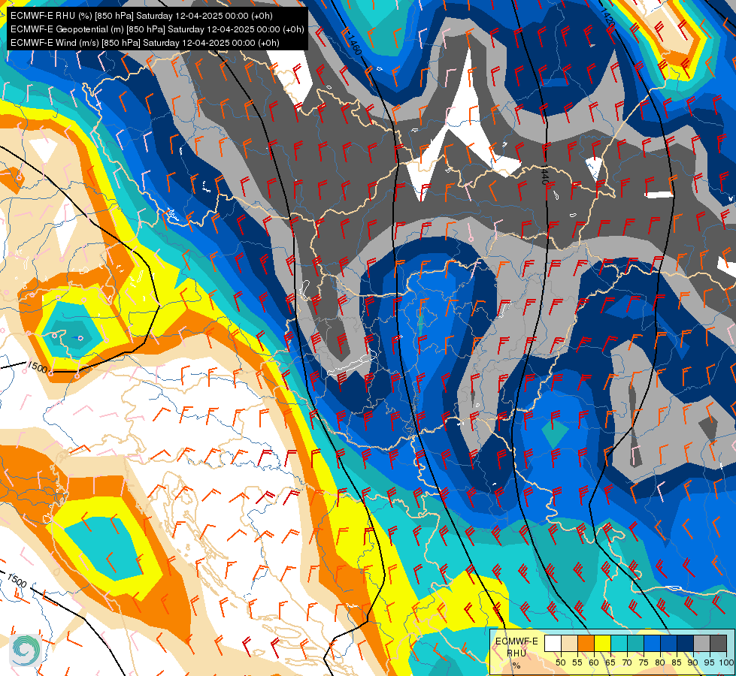Select the light grey swatch in the legend

701,643
